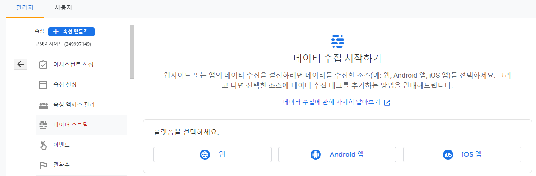This screenshot has width=536, height=176.
Task: Click the sidebar vertical scrollbar
Action: click(132, 52)
